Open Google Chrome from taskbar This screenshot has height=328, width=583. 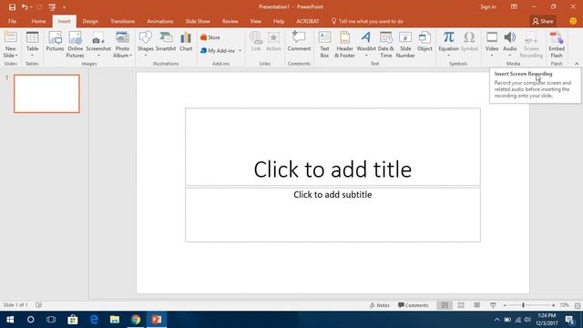tap(136, 320)
